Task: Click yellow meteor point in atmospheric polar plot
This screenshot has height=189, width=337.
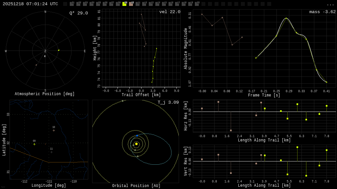Action: [x=59, y=50]
